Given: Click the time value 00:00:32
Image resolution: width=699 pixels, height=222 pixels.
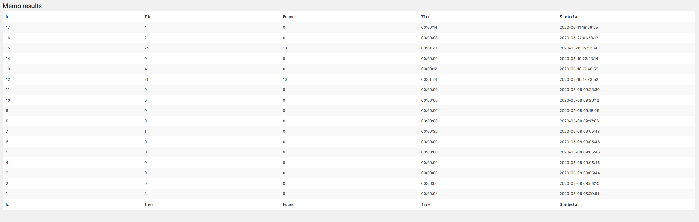Looking at the screenshot, I should click(429, 131).
